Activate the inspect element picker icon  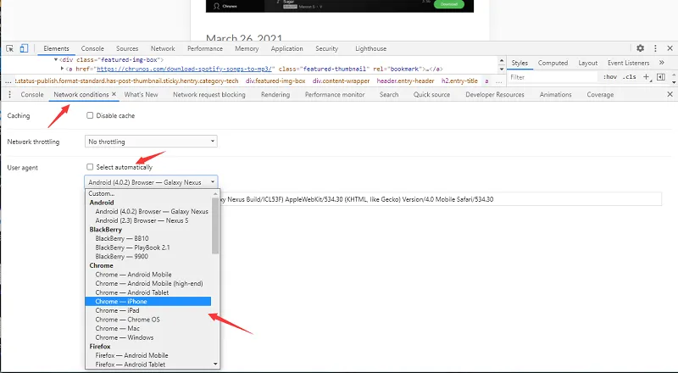click(x=10, y=48)
